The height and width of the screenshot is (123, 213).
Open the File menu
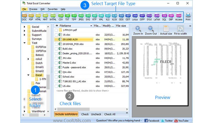point(24,9)
